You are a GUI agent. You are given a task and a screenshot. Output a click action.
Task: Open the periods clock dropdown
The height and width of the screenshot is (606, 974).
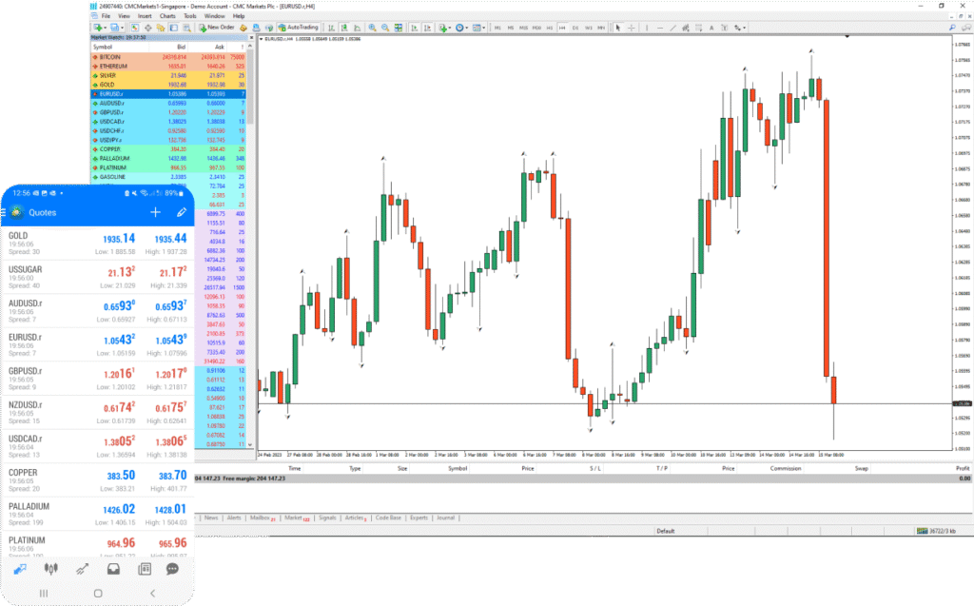(x=461, y=28)
